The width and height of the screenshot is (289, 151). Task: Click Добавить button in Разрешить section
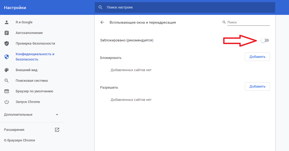(x=257, y=87)
